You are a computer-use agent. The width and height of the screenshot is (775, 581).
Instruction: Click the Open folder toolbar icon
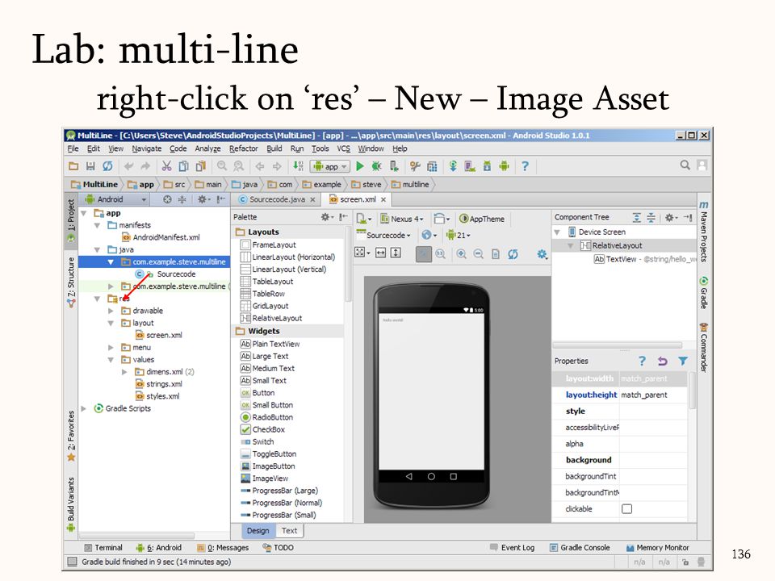coord(73,166)
